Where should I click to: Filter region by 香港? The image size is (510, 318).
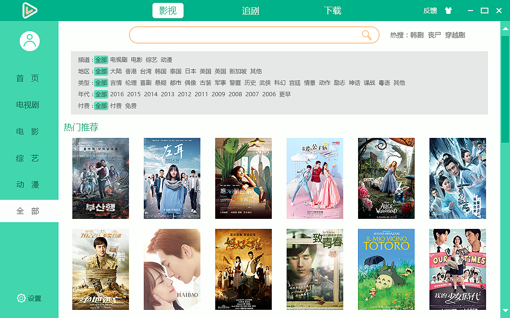point(131,71)
